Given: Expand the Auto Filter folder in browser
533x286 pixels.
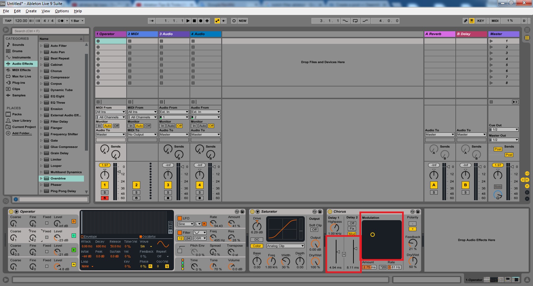Looking at the screenshot, I should [x=41, y=46].
